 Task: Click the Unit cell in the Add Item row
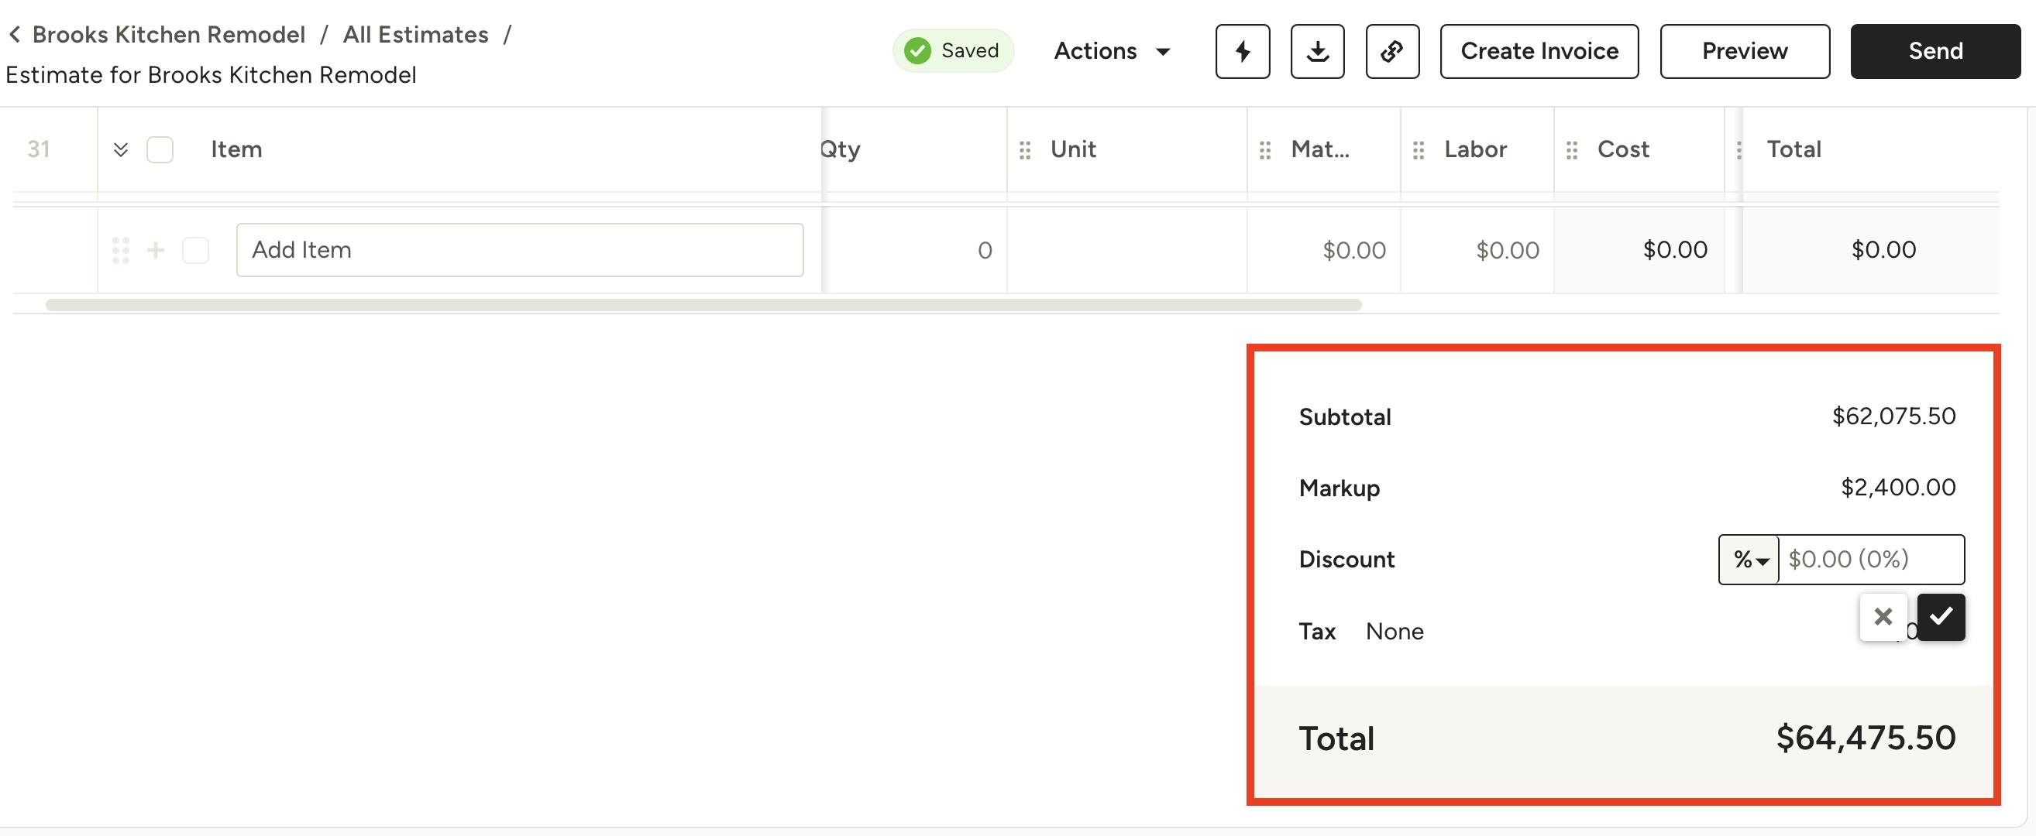(1127, 250)
